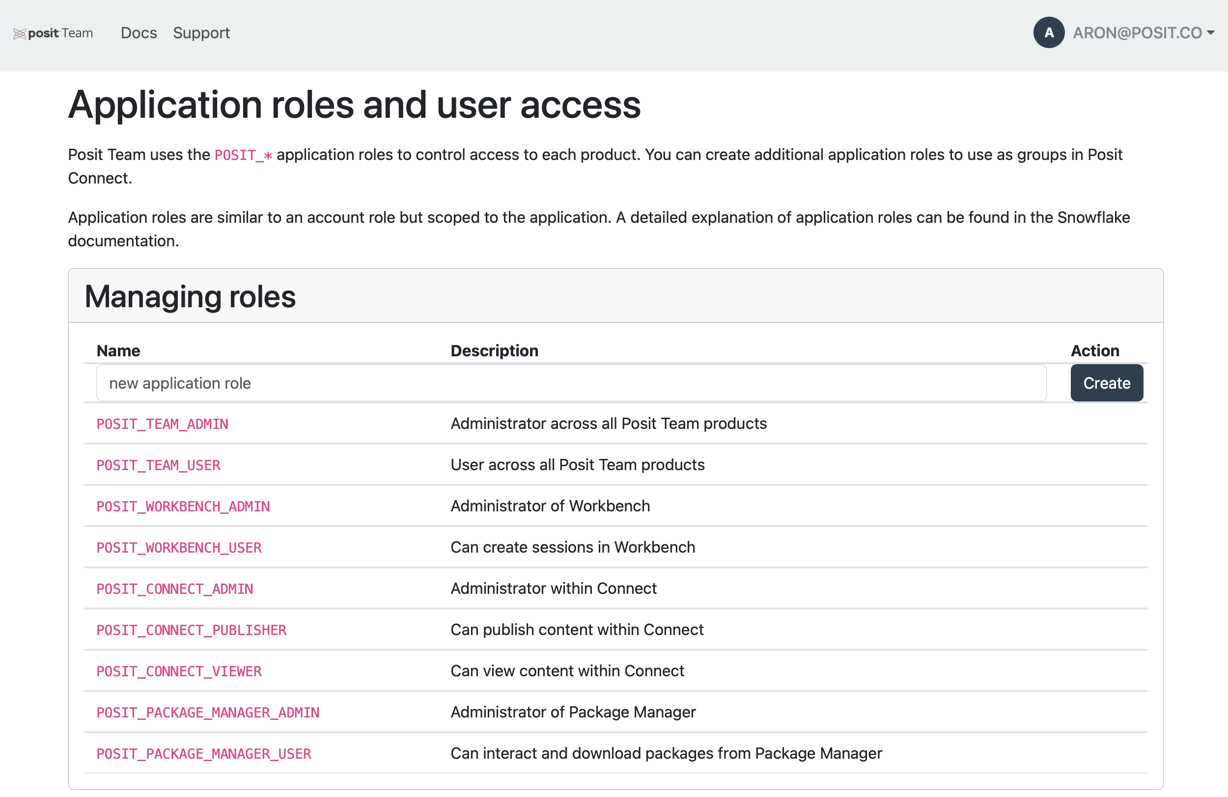Select the POSIT_CONNECT_PUBLISHER role
This screenshot has width=1228, height=797.
(x=191, y=630)
